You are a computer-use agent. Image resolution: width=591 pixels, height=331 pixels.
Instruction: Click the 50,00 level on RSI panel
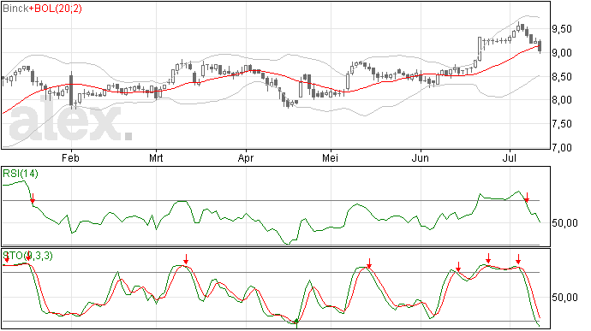(x=564, y=223)
